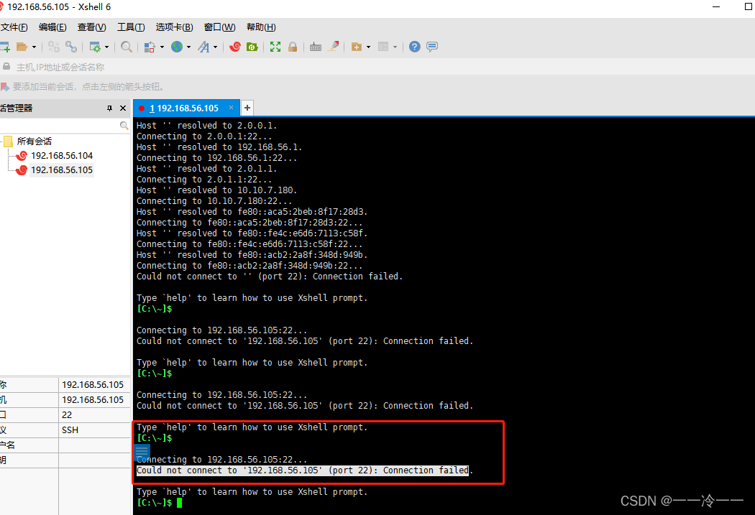Viewport: 755px width, 515px height.
Task: Select the magnifier find icon on the toolbar
Action: click(x=127, y=46)
